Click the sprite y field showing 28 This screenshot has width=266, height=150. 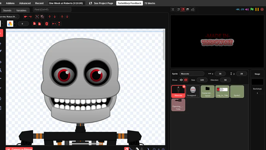(241, 74)
